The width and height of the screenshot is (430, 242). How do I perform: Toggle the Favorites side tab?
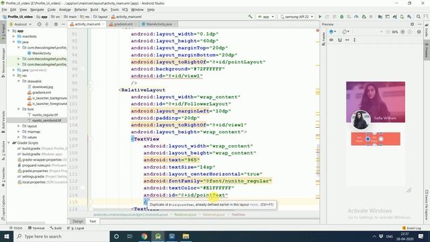click(3, 177)
